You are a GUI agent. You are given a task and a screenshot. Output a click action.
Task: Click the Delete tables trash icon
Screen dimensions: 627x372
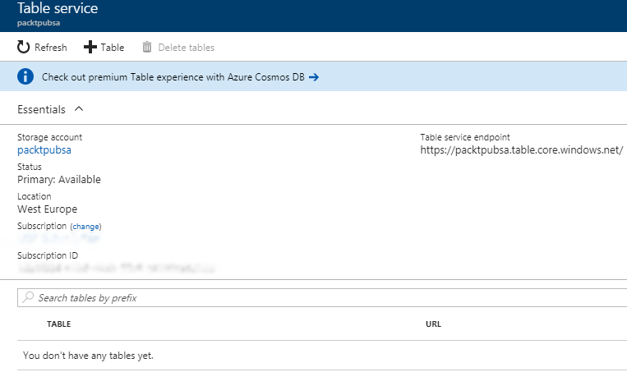[x=147, y=48]
